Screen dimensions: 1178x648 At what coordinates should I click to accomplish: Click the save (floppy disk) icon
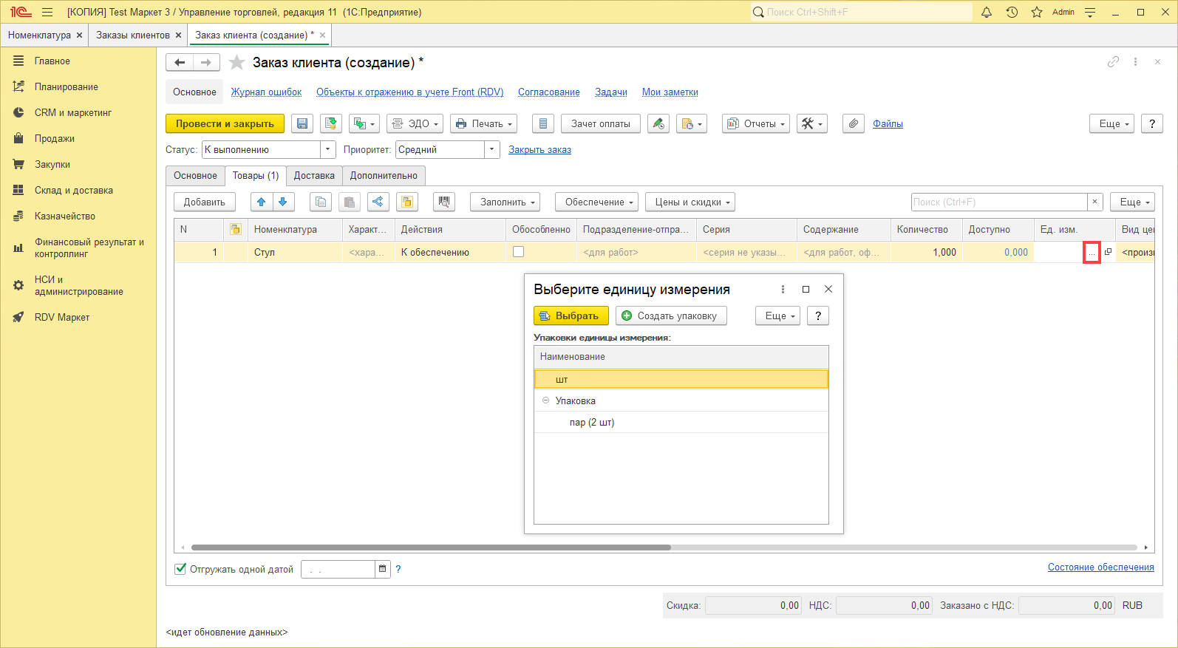tap(302, 124)
